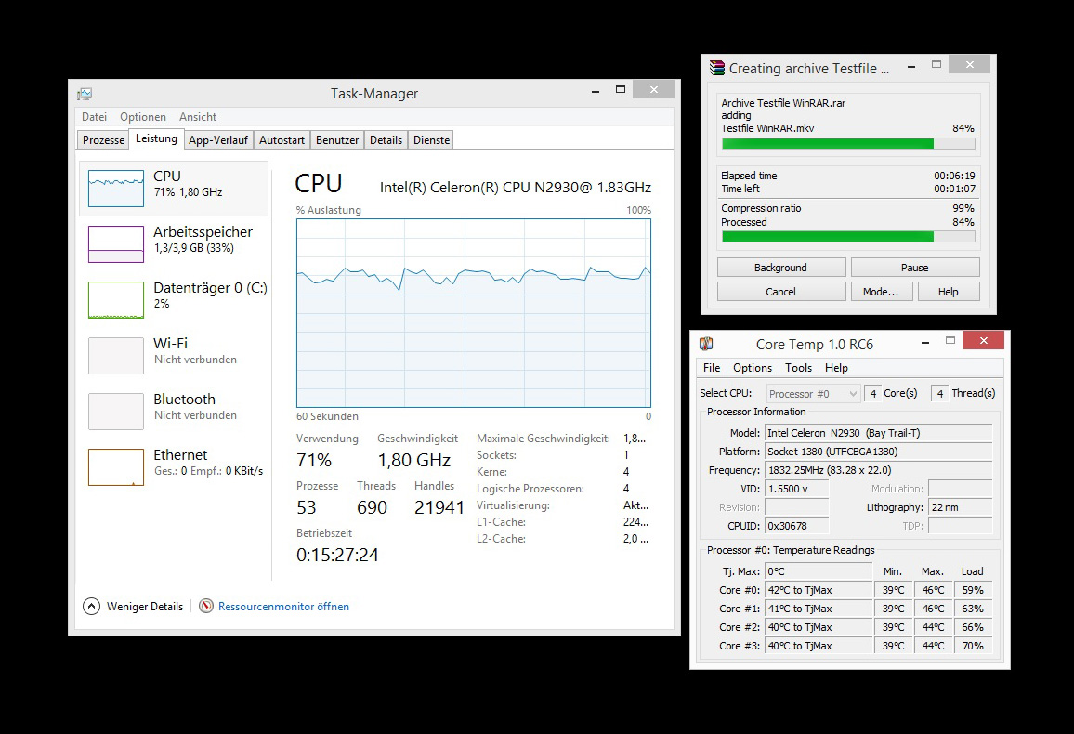This screenshot has width=1074, height=734.
Task: Maximize the Task-Manager window
Action: 621,90
